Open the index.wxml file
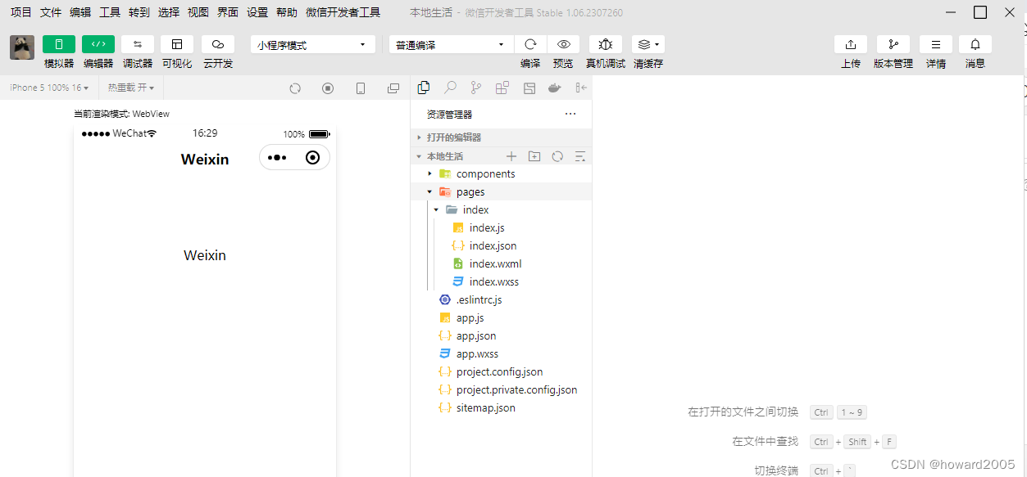 pyautogui.click(x=501, y=263)
